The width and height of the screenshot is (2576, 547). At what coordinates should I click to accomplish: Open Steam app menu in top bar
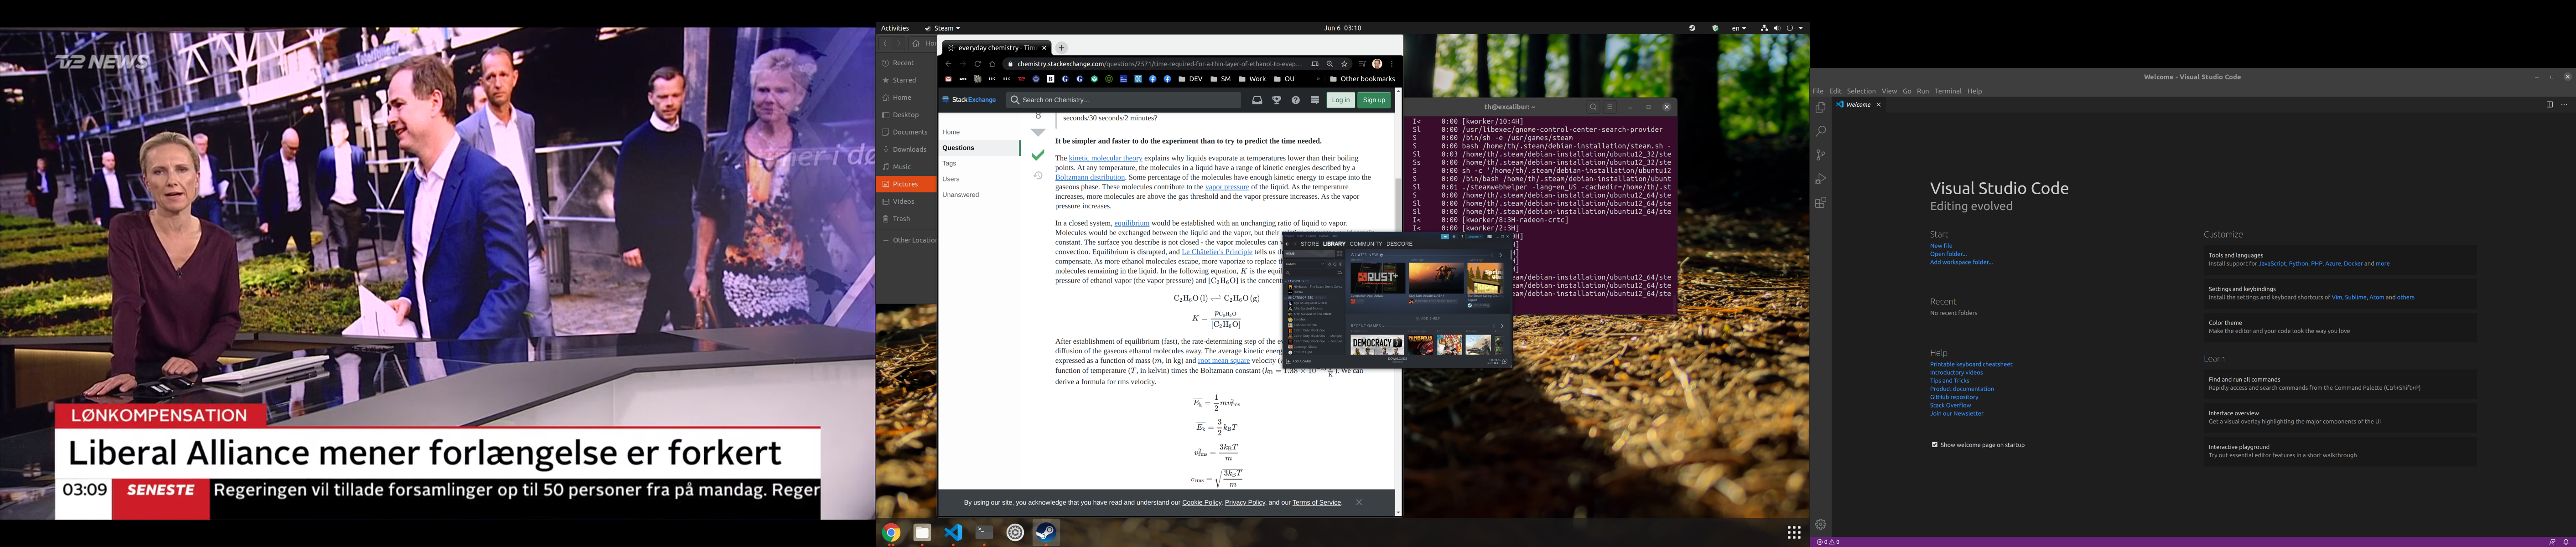click(942, 28)
